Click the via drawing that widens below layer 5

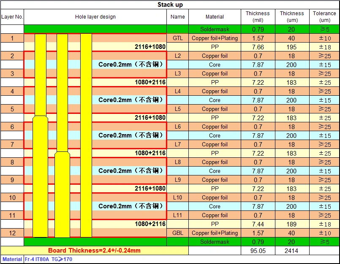[40, 135]
